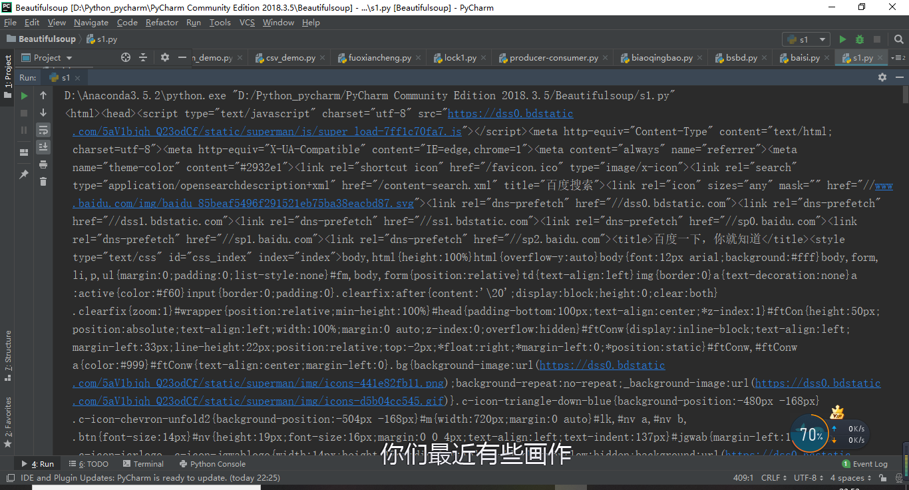Viewport: 909px width, 490px height.
Task: Click the restore layout icon in Run sidebar
Action: [25, 152]
